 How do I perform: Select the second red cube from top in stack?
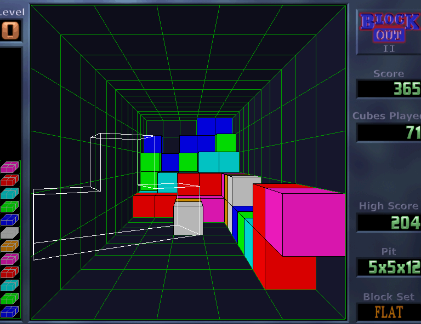10,272
